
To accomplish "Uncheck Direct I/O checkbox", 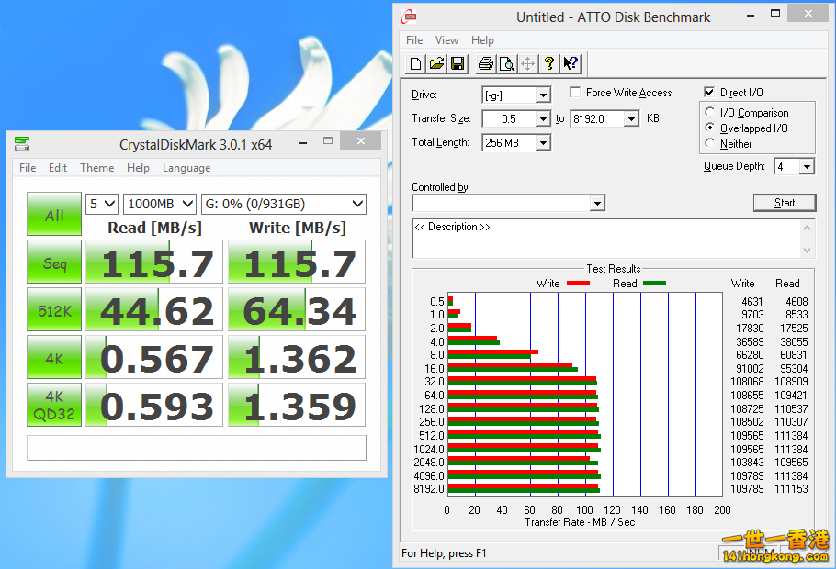I will [x=709, y=92].
